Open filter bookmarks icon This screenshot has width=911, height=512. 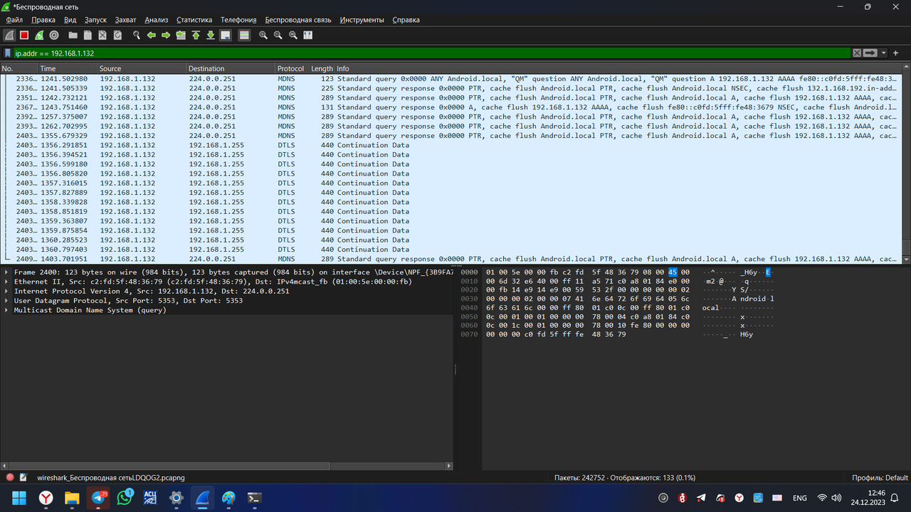pos(8,53)
